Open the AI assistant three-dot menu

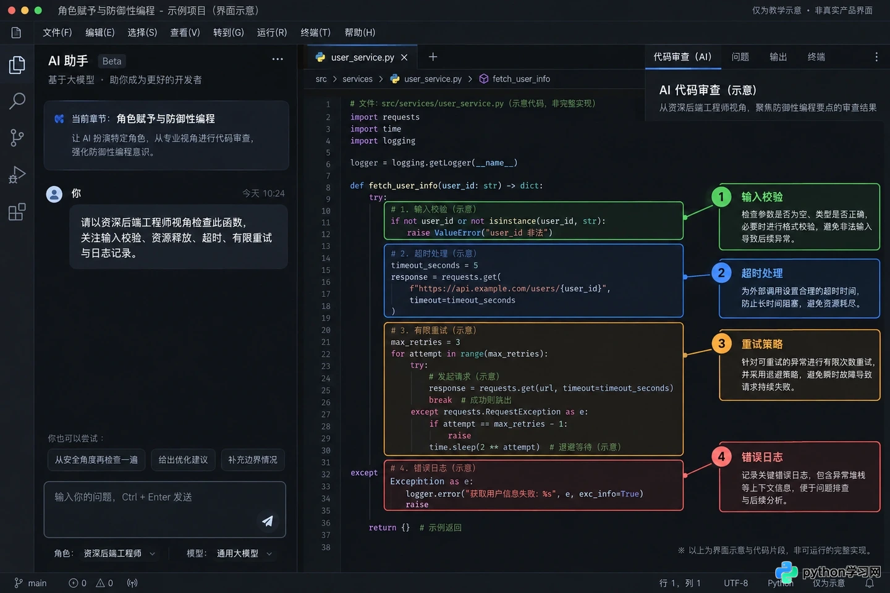278,59
